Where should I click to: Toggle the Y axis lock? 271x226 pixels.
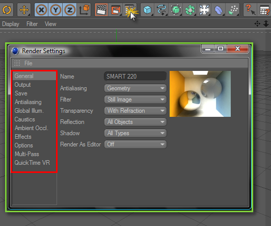pyautogui.click(x=56, y=10)
